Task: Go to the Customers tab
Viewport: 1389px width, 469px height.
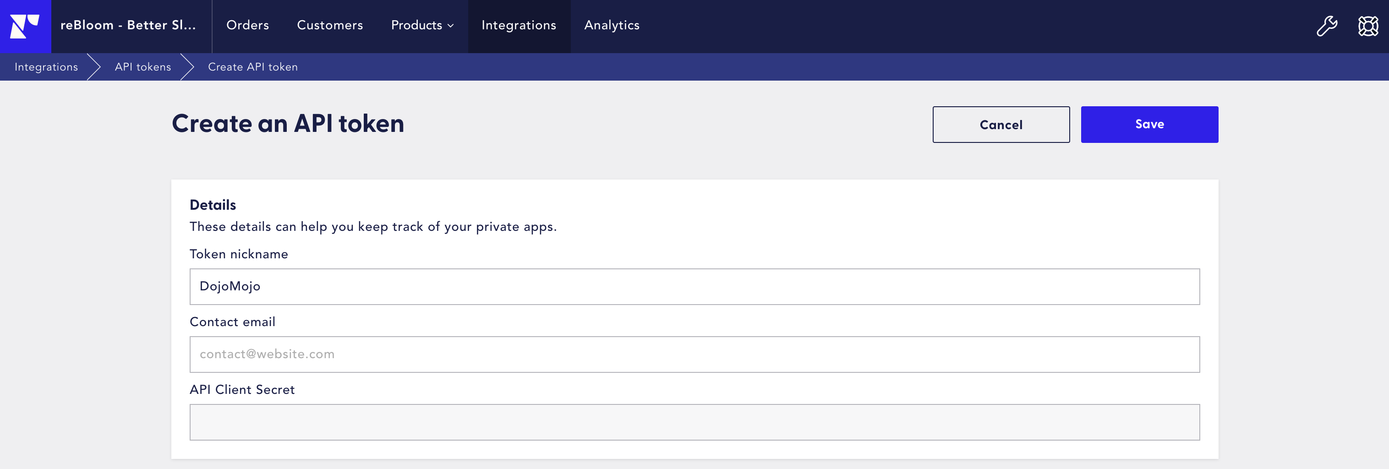Action: coord(330,25)
